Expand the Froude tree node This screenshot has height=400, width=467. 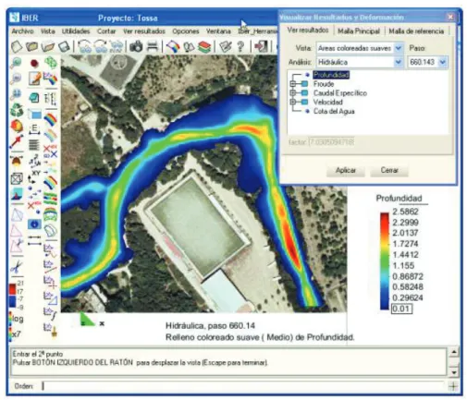(x=293, y=84)
